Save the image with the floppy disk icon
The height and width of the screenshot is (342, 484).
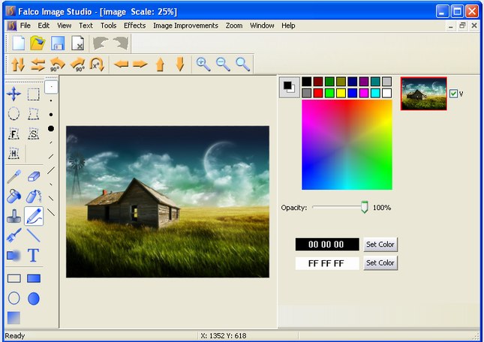(58, 43)
